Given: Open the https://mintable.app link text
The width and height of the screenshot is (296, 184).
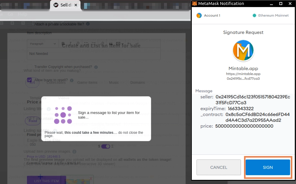Looking at the screenshot, I should pyautogui.click(x=243, y=74).
